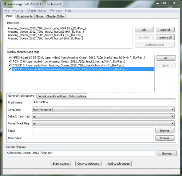Switch to the Global tab

tap(39, 16)
